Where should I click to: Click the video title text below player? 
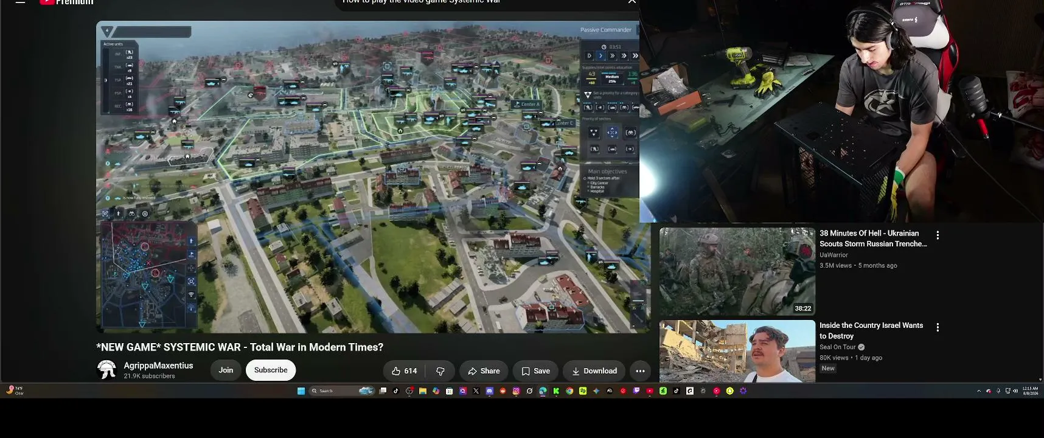click(x=240, y=347)
